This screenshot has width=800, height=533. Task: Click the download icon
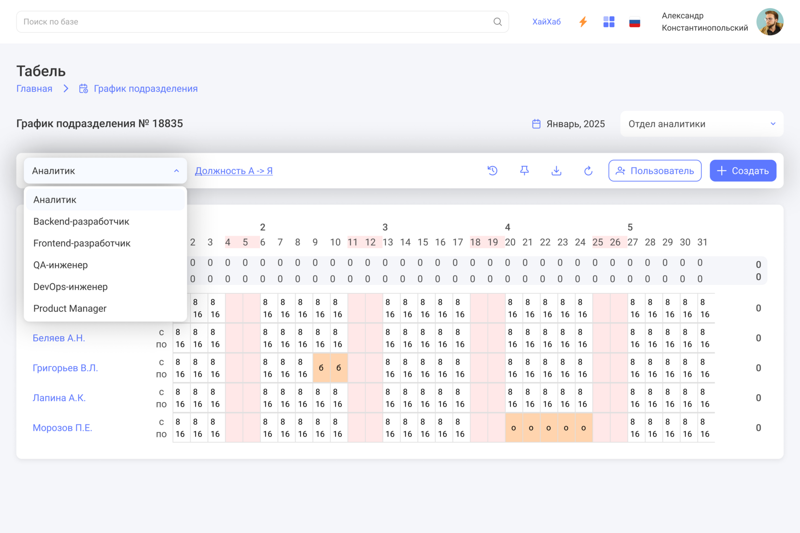(556, 171)
